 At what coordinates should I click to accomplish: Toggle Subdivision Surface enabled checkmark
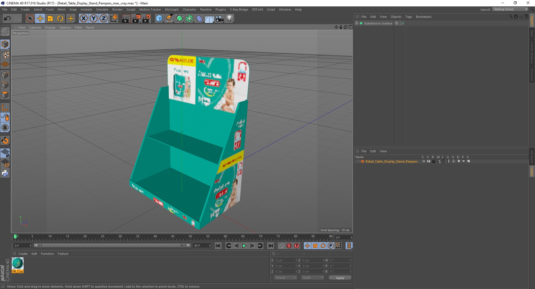[403, 23]
